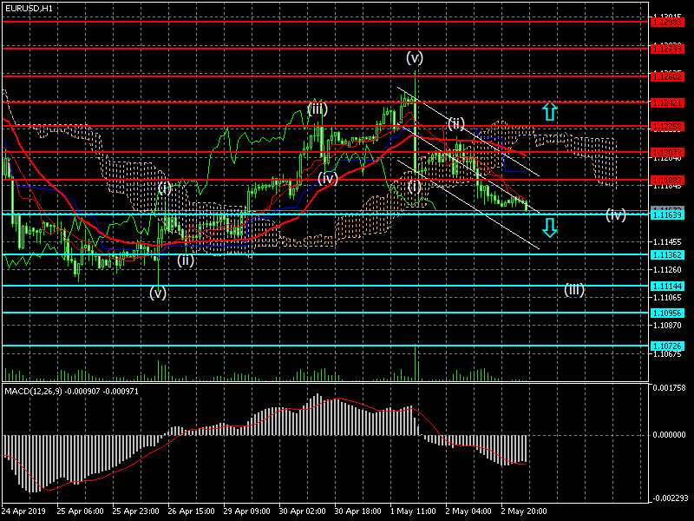
Task: Select the (ii) label beside the channel
Action: pyautogui.click(x=456, y=122)
